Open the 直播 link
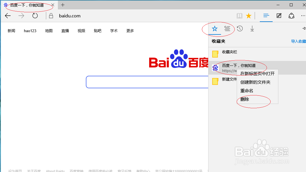The image size is (306, 172). [65, 31]
